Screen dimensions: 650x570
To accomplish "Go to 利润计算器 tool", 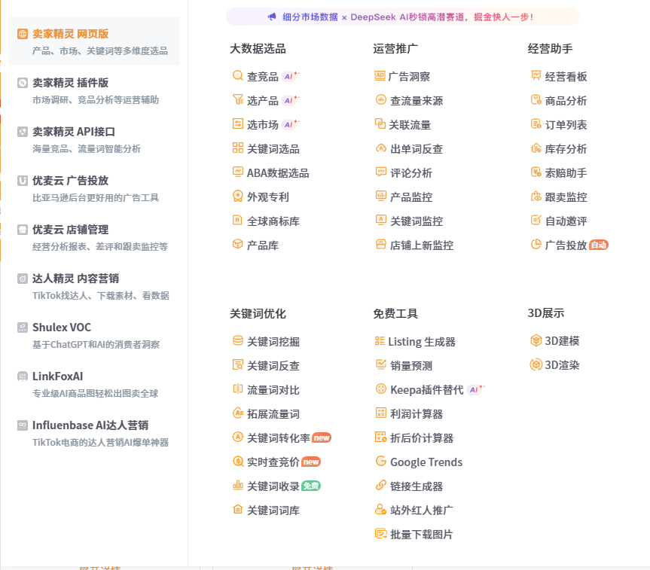I will tap(416, 414).
